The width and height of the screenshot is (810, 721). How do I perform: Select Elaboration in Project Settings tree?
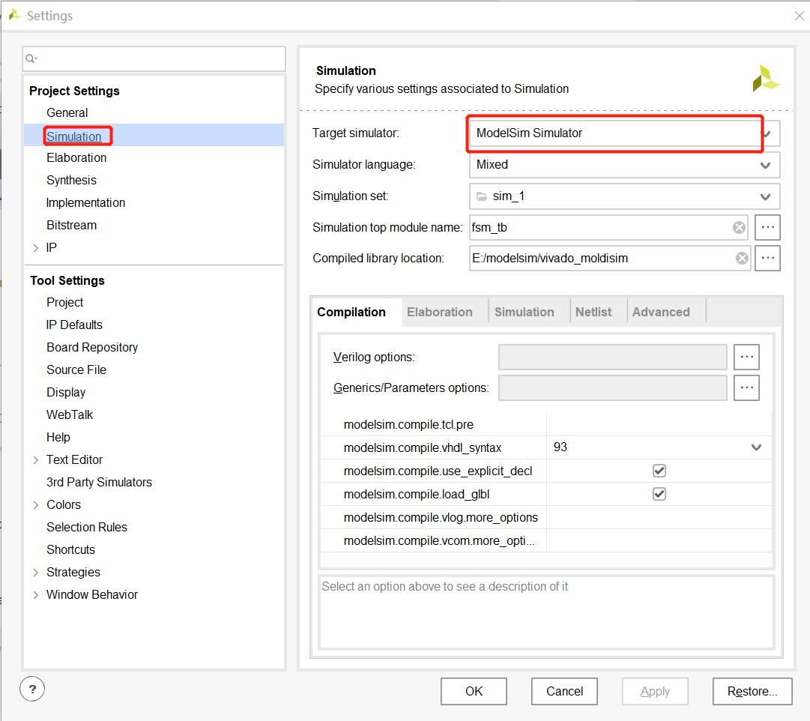[x=76, y=157]
